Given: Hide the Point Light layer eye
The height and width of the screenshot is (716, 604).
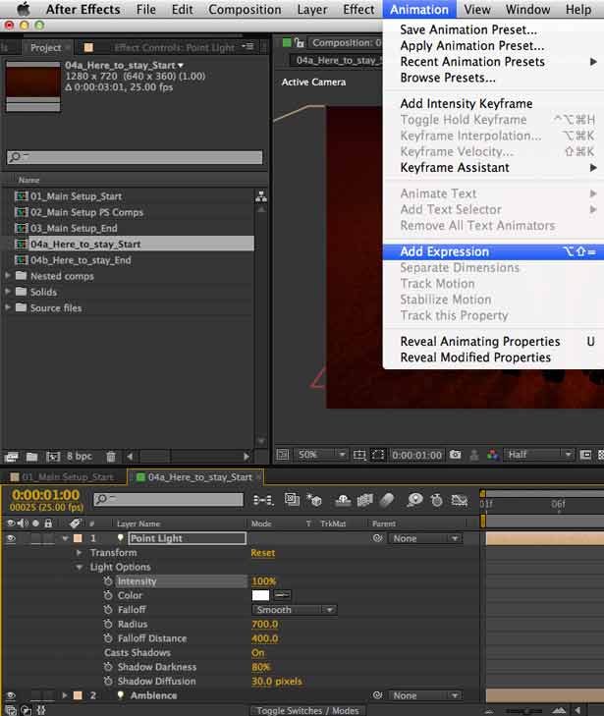Looking at the screenshot, I should tap(11, 538).
